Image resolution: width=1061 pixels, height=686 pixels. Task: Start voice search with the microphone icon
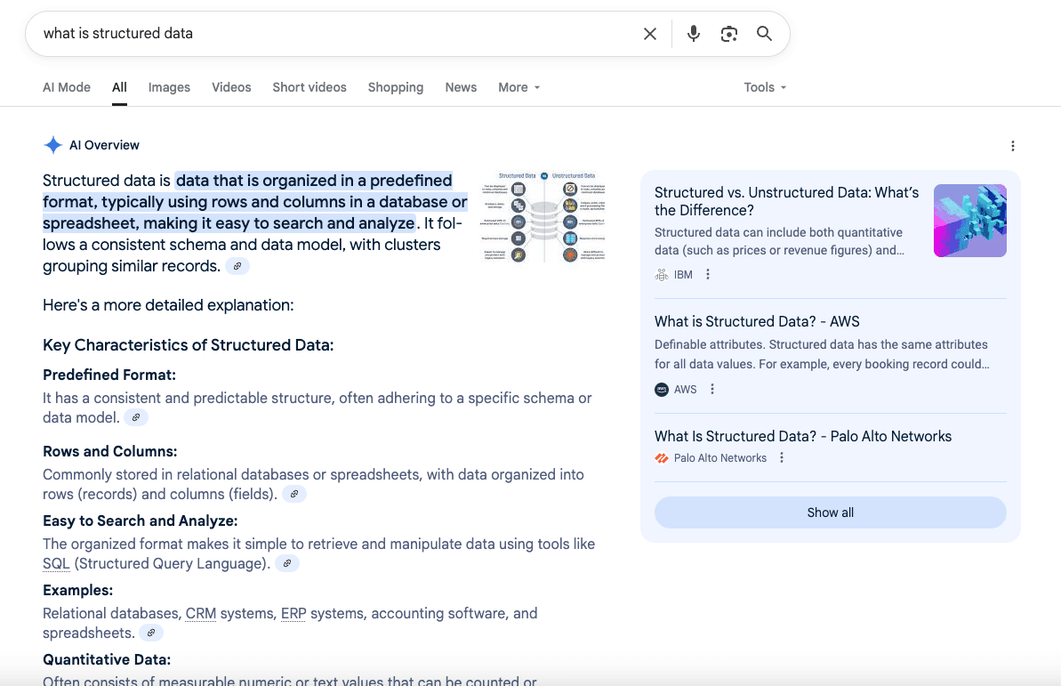[694, 34]
